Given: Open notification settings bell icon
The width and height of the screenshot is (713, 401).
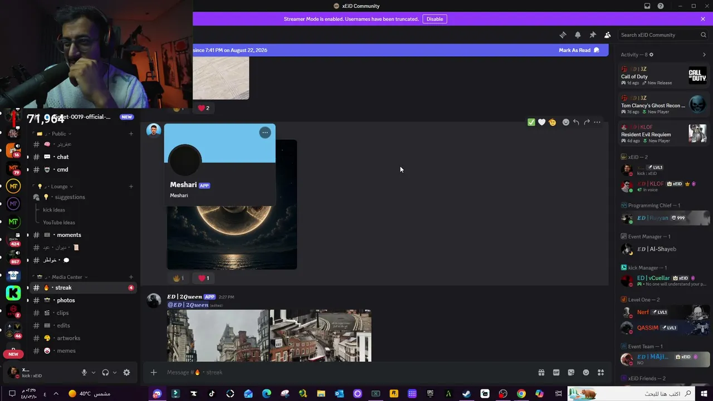Looking at the screenshot, I should pyautogui.click(x=578, y=35).
